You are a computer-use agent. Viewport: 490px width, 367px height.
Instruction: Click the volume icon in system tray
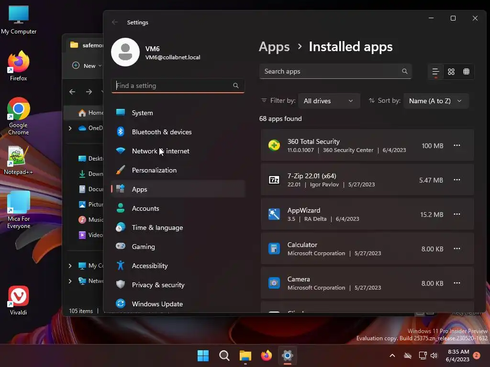(x=434, y=356)
